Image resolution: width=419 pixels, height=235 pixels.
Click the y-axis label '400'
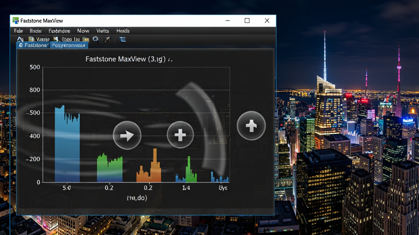(35, 136)
